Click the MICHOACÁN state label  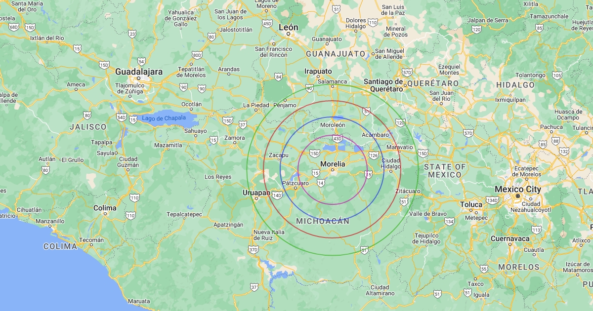click(x=323, y=221)
